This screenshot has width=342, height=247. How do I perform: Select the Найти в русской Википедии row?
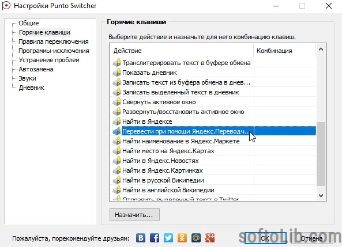213,180
